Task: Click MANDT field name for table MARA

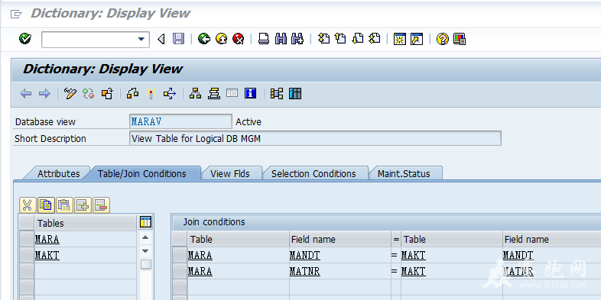Action: (305, 255)
